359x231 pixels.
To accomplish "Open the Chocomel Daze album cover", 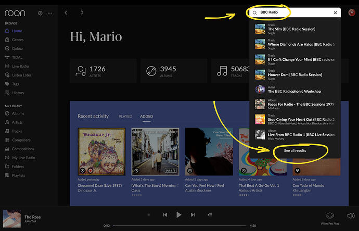I will 101,151.
